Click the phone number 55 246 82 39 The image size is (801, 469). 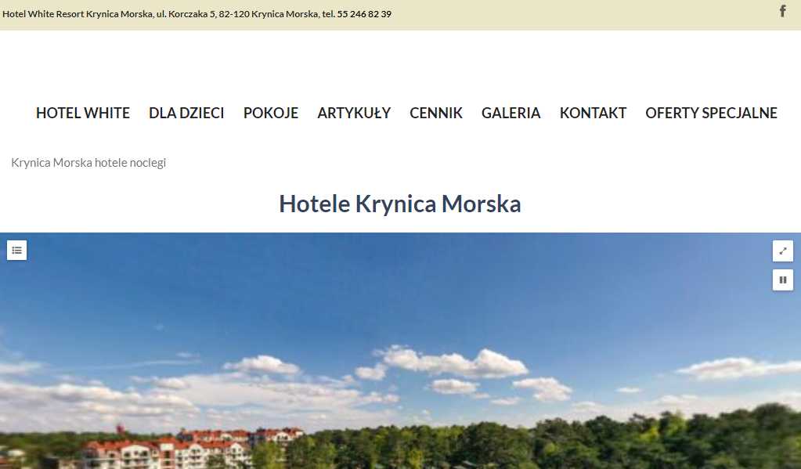pos(364,14)
